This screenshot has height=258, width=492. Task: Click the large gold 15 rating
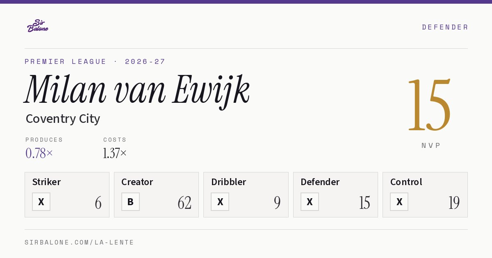click(x=430, y=104)
